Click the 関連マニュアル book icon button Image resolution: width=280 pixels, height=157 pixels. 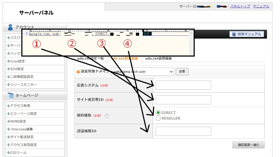coord(247,34)
